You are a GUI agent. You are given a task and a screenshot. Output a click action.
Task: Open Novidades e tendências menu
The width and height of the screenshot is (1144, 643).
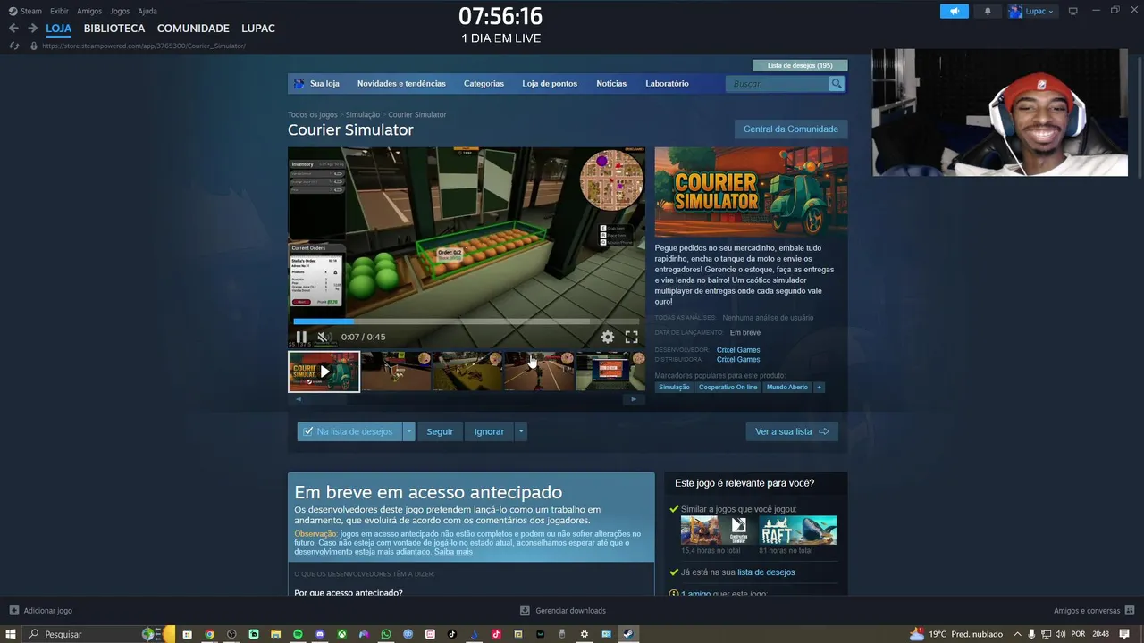tap(401, 83)
